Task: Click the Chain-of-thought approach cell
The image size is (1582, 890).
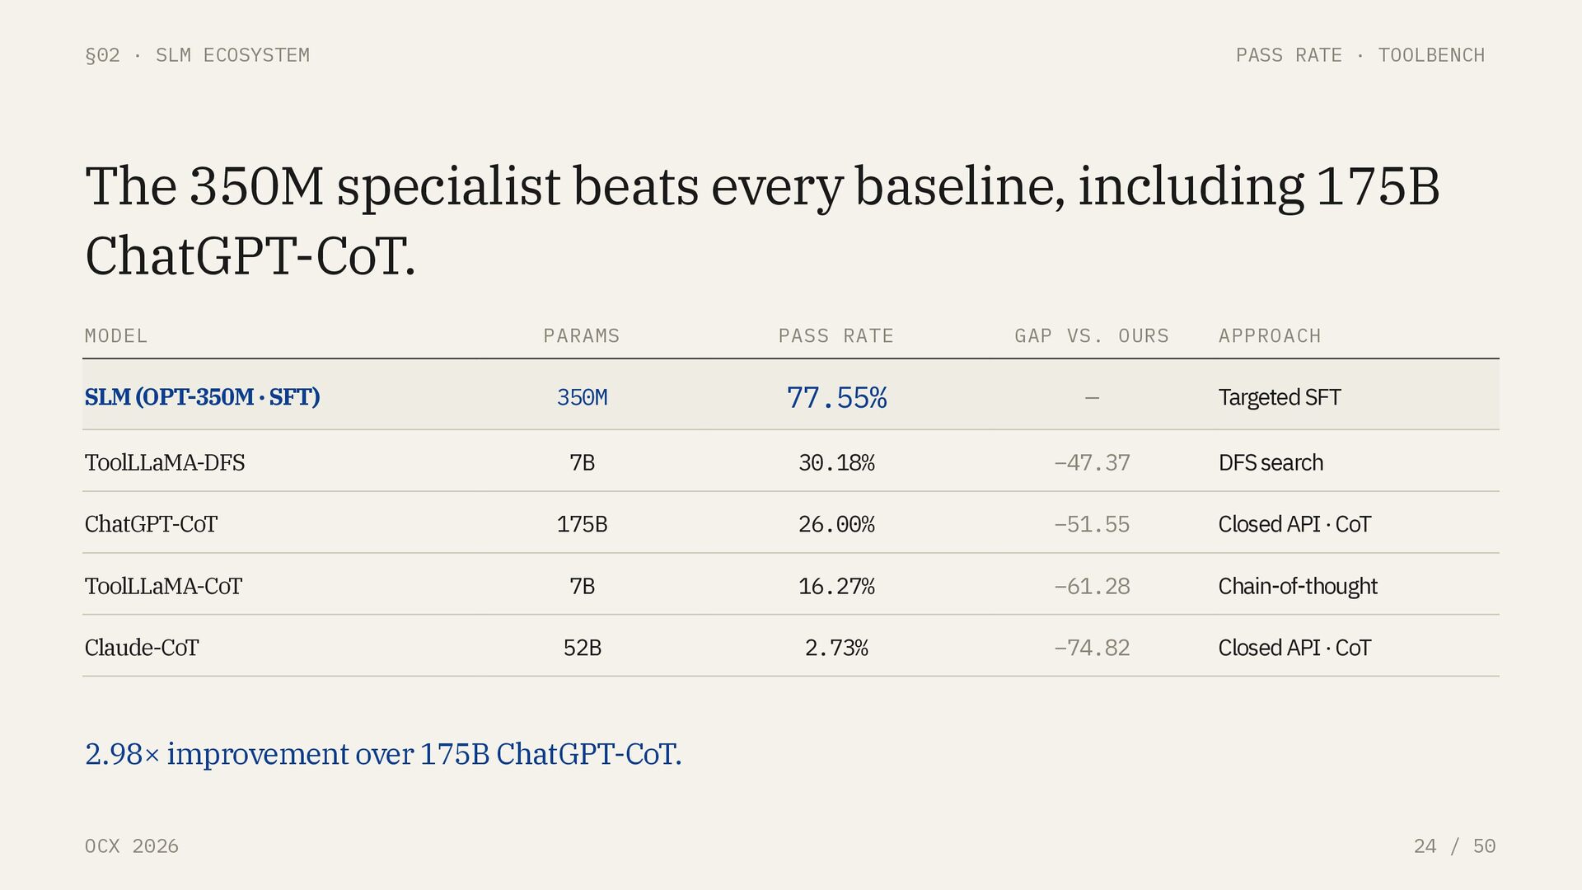Action: [1298, 586]
